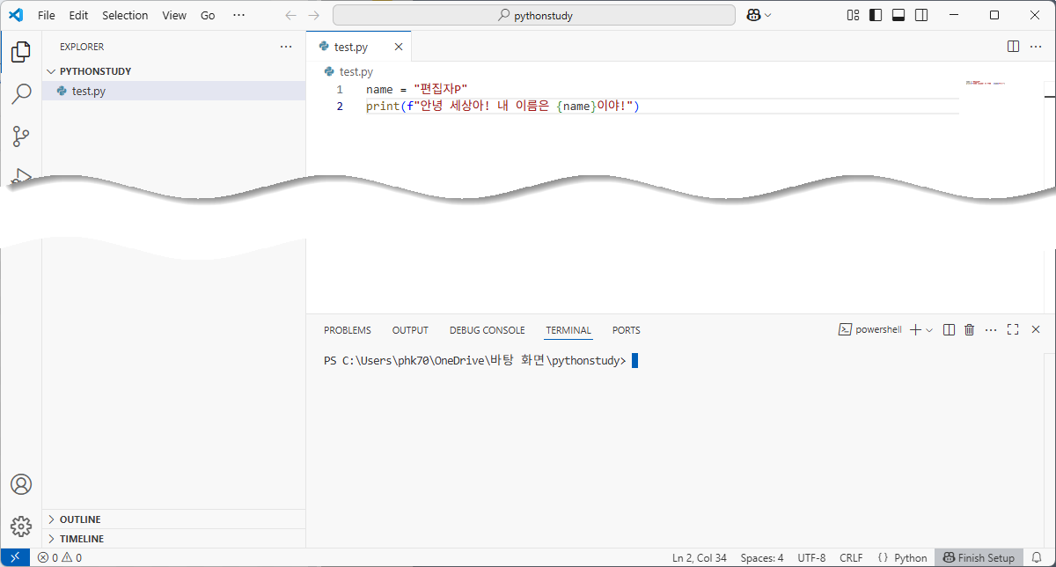Switch to the PORTS panel tab
The height and width of the screenshot is (567, 1056).
pyautogui.click(x=627, y=330)
